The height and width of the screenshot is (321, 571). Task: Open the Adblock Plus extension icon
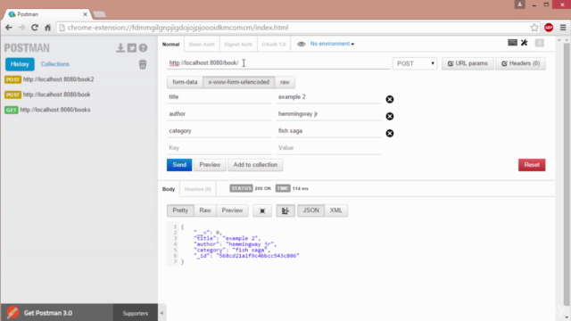click(x=549, y=28)
